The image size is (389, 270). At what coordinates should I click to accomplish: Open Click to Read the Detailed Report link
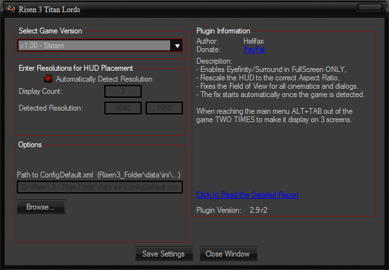tap(247, 195)
